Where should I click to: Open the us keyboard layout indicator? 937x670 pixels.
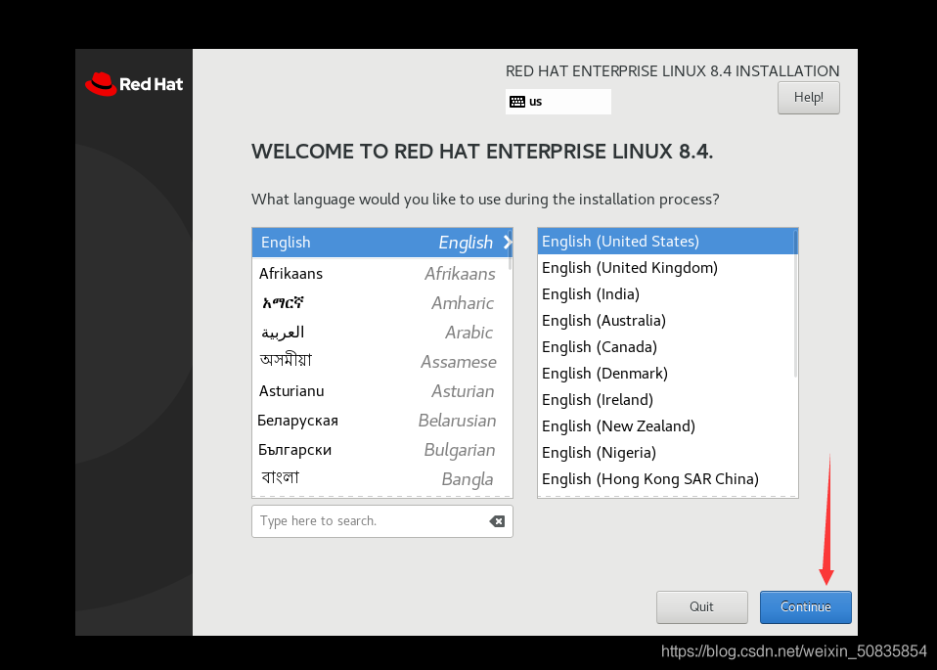(x=558, y=102)
